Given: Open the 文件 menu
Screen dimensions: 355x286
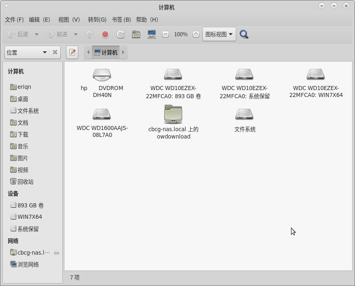Looking at the screenshot, I should (x=14, y=20).
